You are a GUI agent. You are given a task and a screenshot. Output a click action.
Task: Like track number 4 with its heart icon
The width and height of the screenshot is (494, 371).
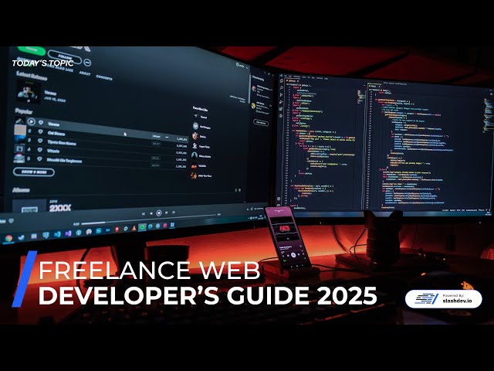[x=39, y=149]
